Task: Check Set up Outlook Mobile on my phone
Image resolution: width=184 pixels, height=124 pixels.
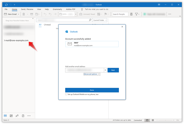Action: [66, 94]
